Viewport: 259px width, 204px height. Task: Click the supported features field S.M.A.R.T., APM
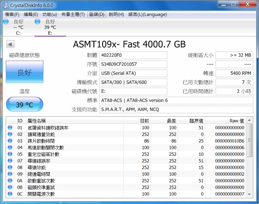(176, 109)
